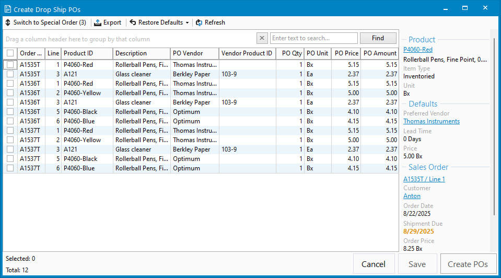Open the Restore Defaults dropdown arrow
This screenshot has width=501, height=278.
pyautogui.click(x=187, y=22)
